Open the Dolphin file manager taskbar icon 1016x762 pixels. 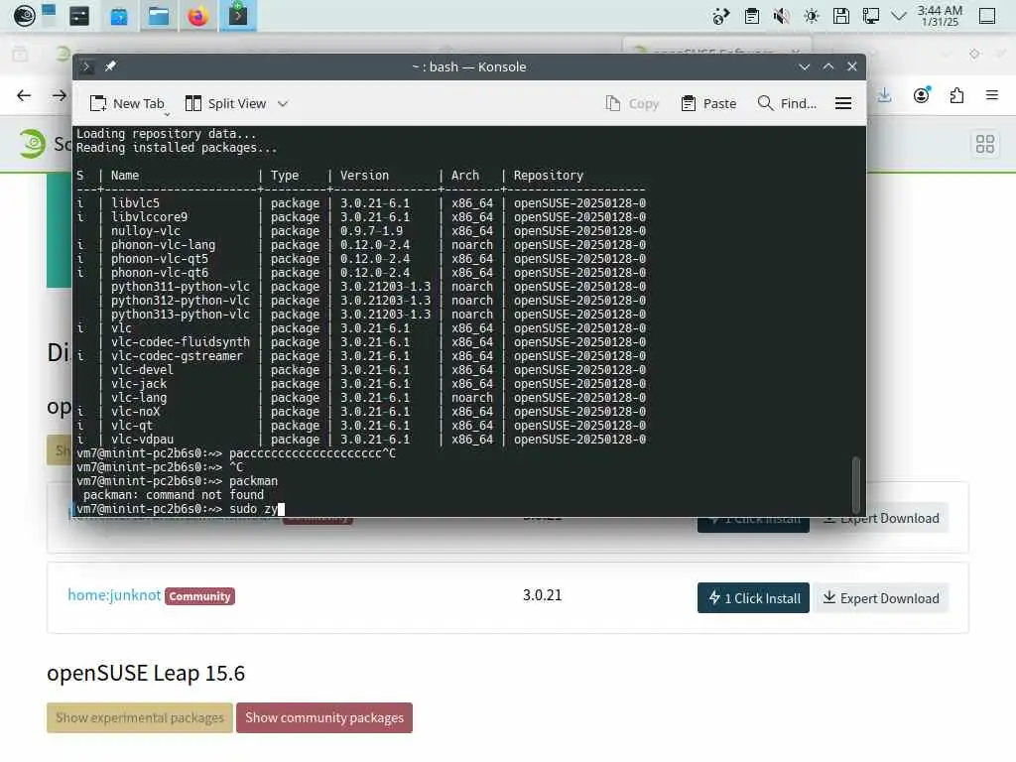click(x=158, y=16)
